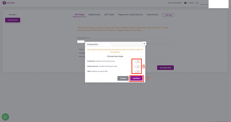231x122 pixels.
Task: Open the Documentation link
Action: (x=175, y=3)
